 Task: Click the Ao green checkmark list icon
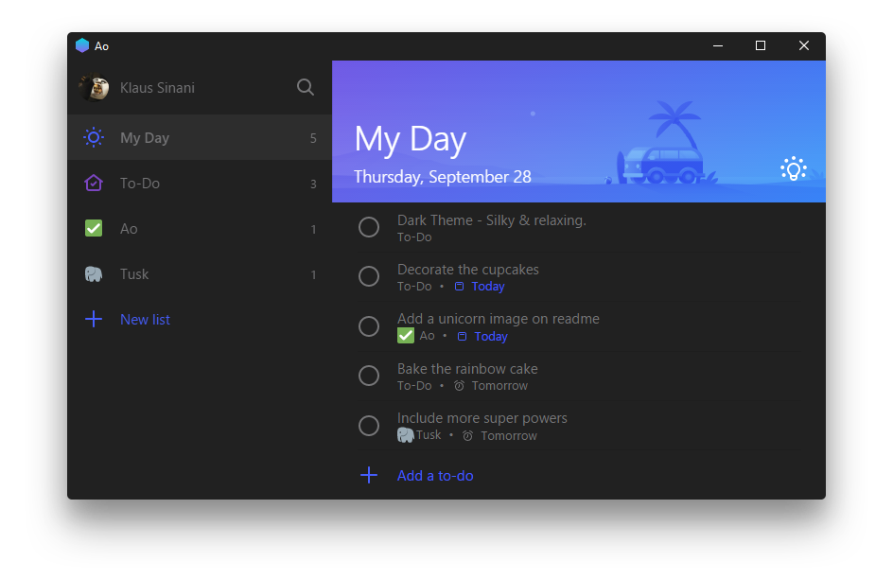point(94,228)
